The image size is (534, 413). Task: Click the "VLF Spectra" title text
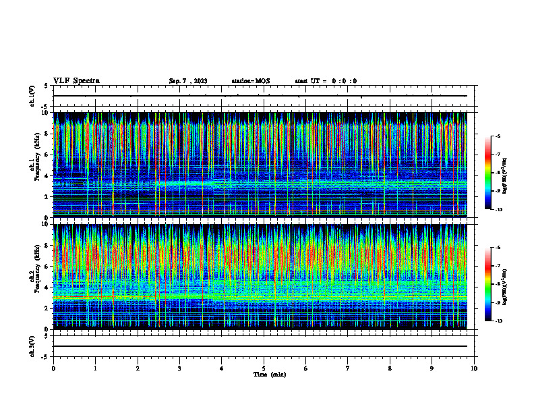click(76, 81)
